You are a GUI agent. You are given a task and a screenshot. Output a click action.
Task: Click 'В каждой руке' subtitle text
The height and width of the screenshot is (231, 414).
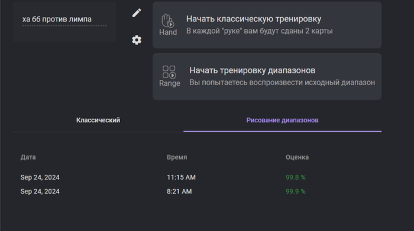[259, 31]
